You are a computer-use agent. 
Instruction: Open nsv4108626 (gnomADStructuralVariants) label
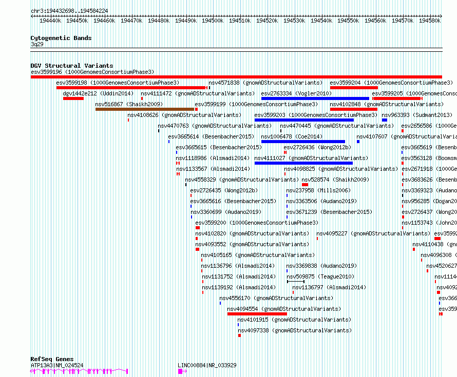[x=184, y=115]
